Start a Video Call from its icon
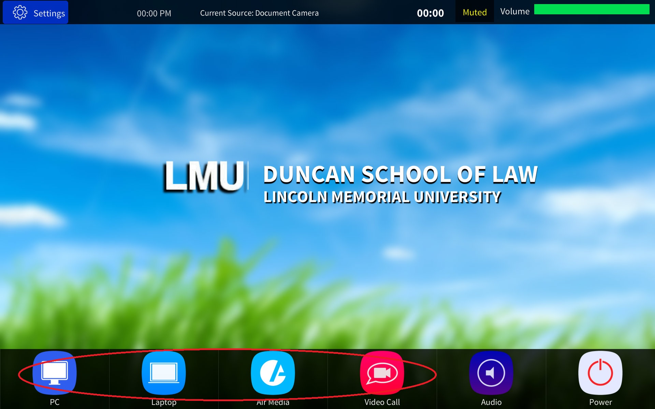The height and width of the screenshot is (409, 655). pos(382,373)
